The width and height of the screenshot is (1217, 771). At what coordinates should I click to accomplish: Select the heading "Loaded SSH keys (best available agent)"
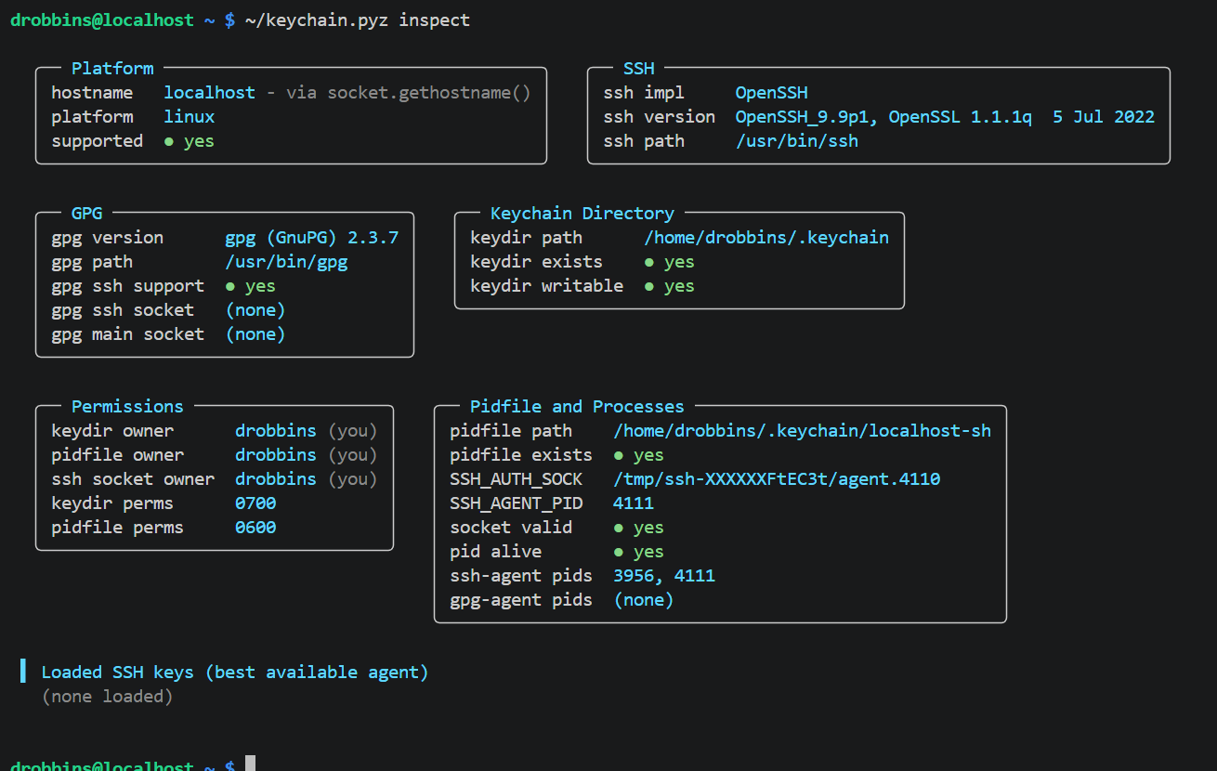tap(235, 673)
